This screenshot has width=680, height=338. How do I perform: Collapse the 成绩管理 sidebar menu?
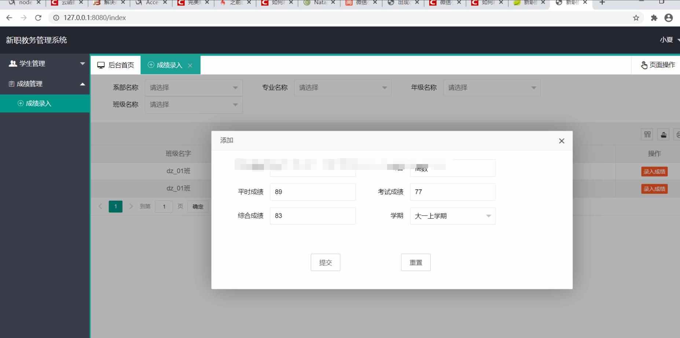[x=45, y=84]
